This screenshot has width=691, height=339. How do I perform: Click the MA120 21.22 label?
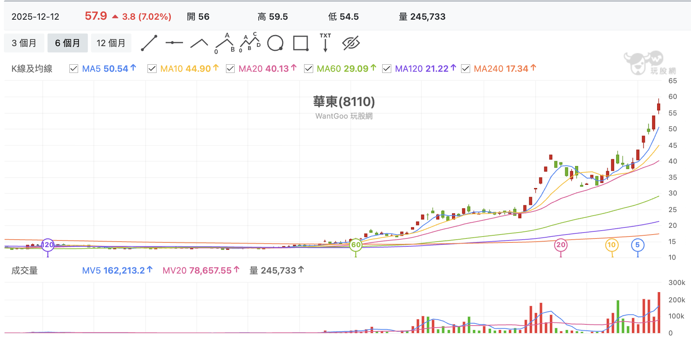click(x=426, y=69)
